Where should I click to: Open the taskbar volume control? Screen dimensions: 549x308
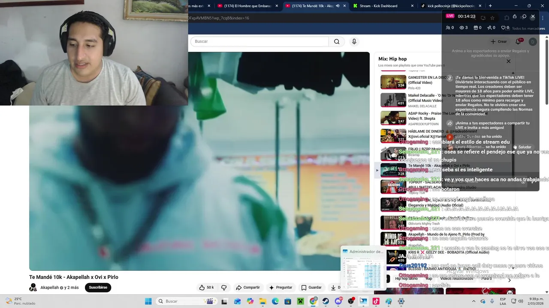pyautogui.click(x=521, y=301)
